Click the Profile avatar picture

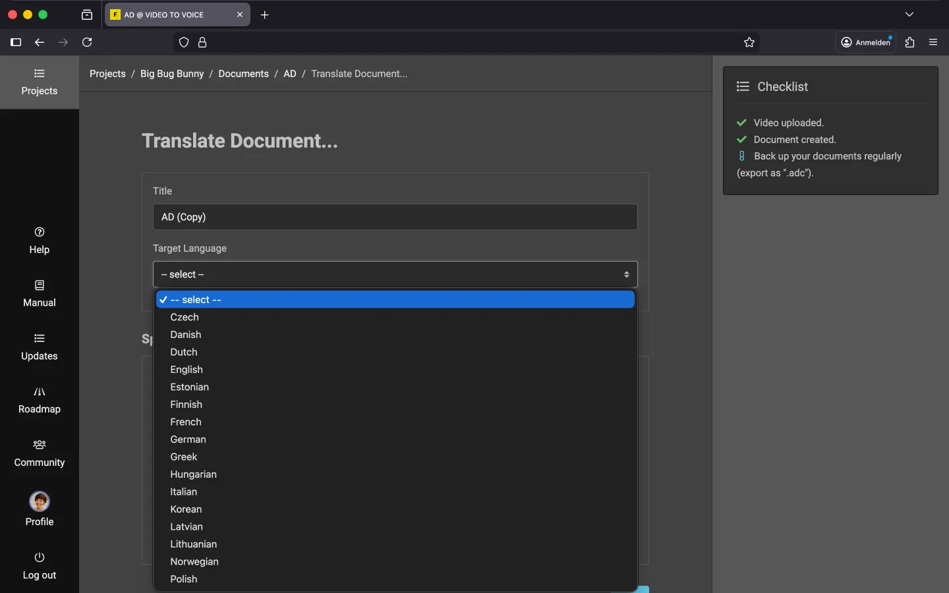40,502
